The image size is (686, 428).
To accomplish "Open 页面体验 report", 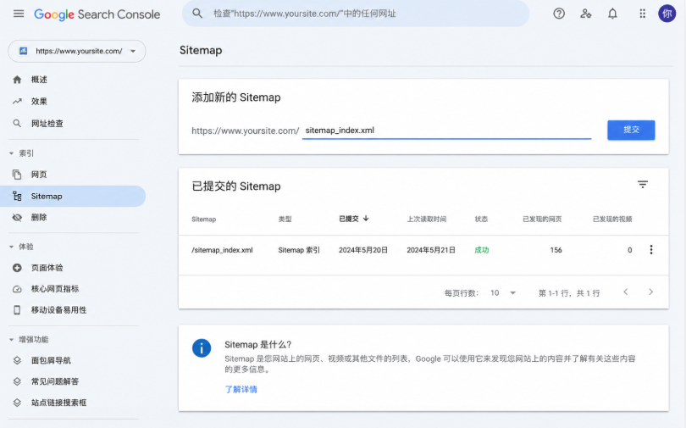I will (x=47, y=268).
